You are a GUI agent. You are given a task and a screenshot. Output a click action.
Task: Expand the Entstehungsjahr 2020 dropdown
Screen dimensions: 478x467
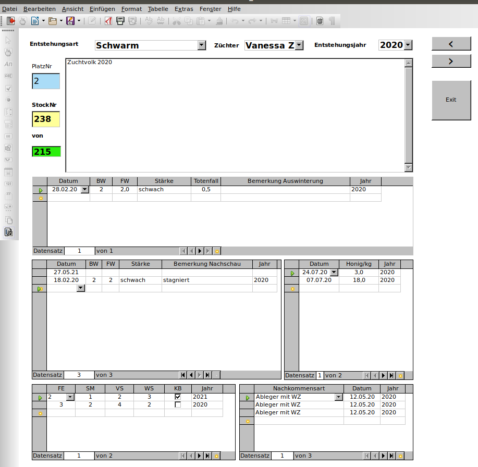click(408, 45)
